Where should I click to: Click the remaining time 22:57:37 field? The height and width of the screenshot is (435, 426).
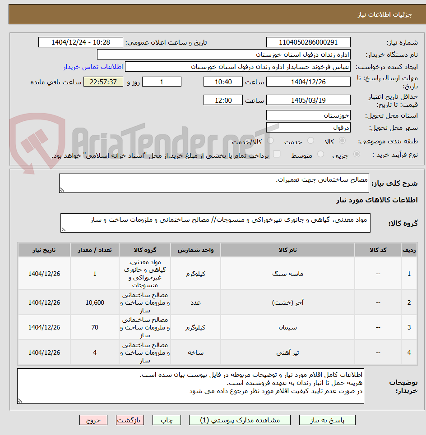pyautogui.click(x=103, y=82)
